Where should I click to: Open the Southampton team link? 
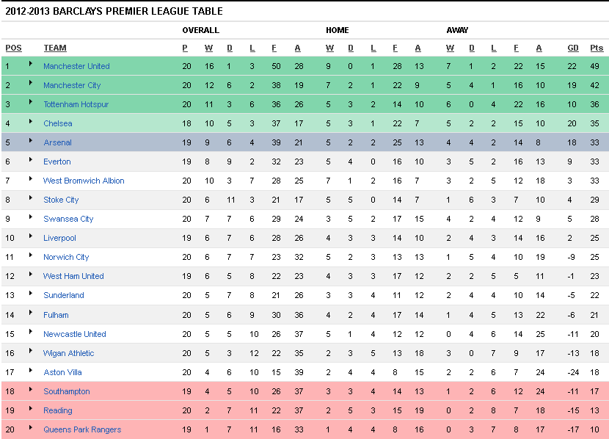67,391
